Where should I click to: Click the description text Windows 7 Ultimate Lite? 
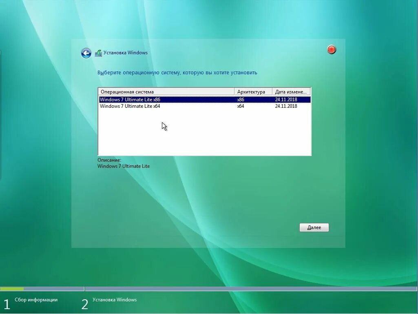124,166
